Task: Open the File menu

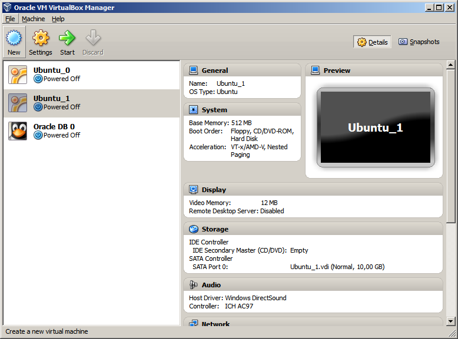Action: pos(10,19)
